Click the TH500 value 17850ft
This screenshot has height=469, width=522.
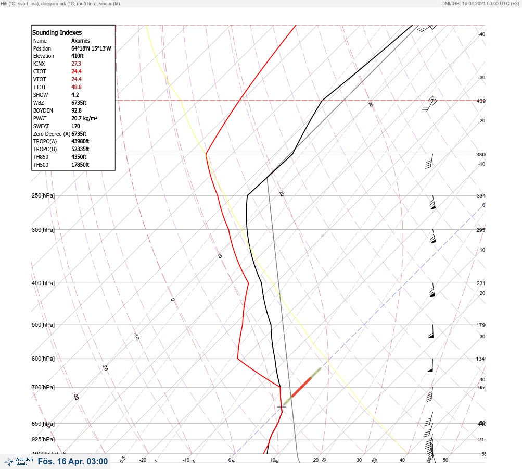click(x=80, y=165)
